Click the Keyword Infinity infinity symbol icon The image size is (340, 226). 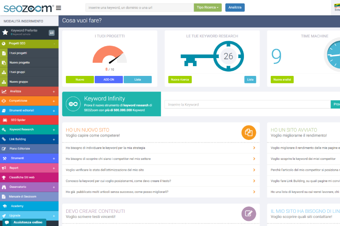(x=73, y=104)
